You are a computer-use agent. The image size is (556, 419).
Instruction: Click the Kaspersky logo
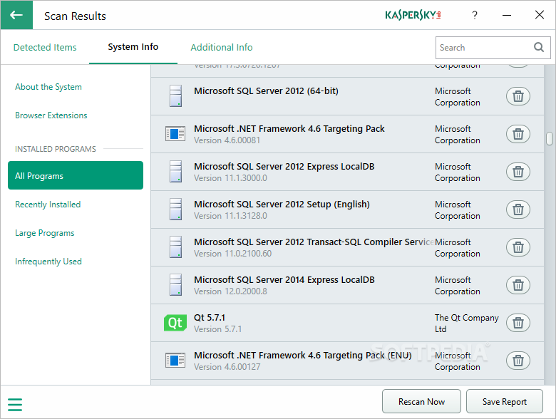point(413,15)
